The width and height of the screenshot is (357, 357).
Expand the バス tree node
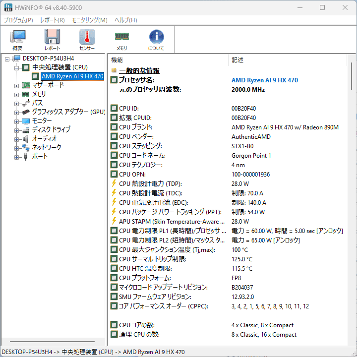16,103
